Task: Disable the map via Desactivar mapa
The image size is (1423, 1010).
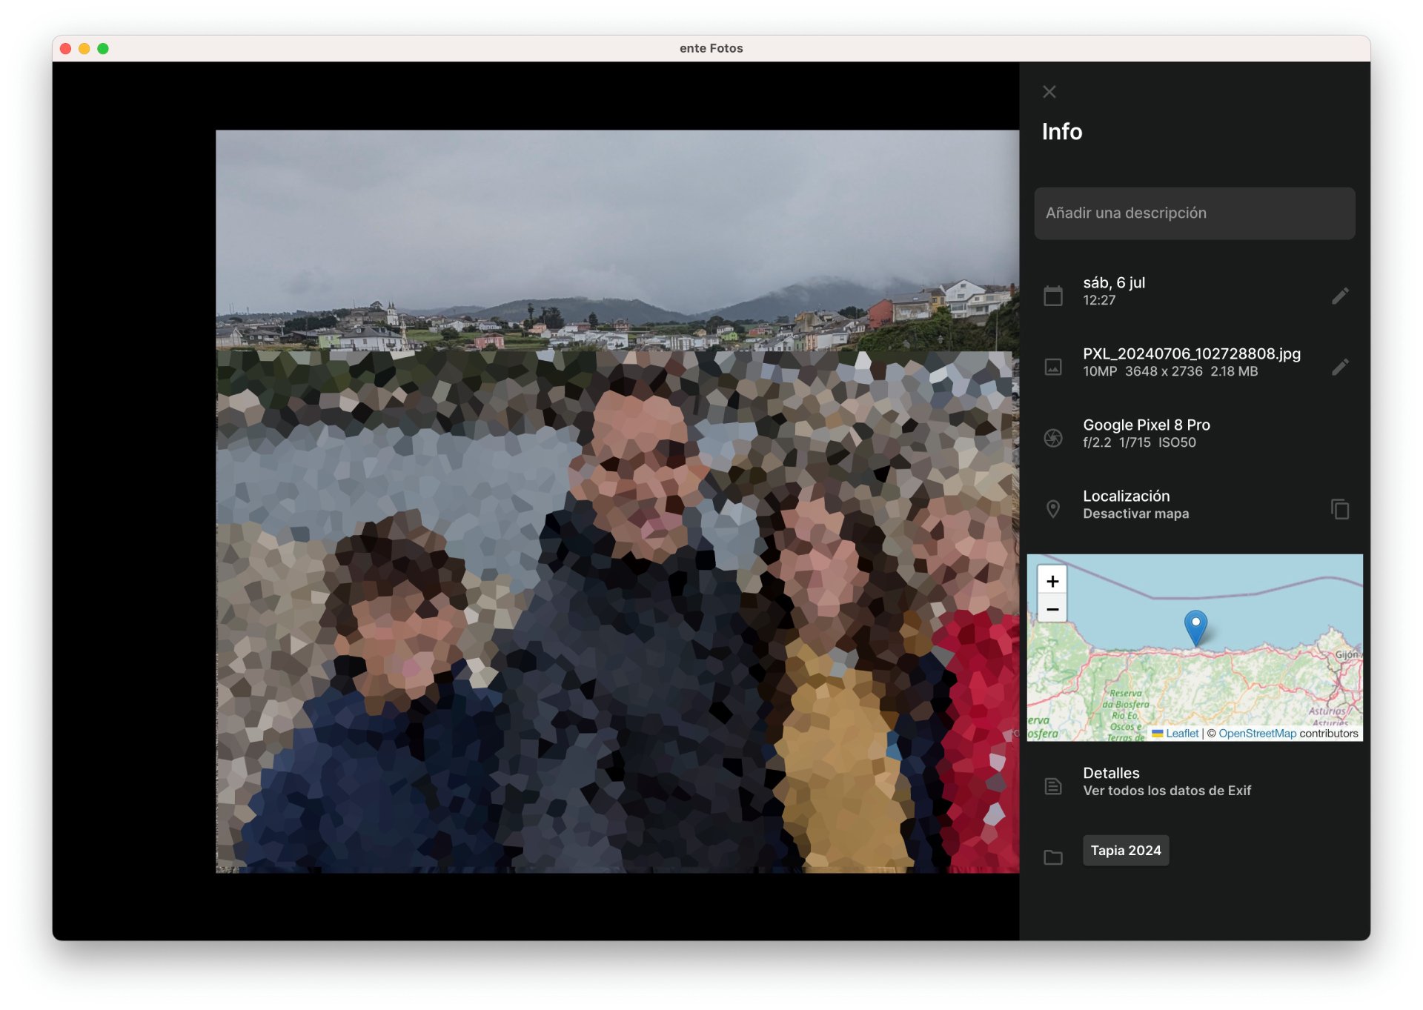Action: coord(1135,514)
